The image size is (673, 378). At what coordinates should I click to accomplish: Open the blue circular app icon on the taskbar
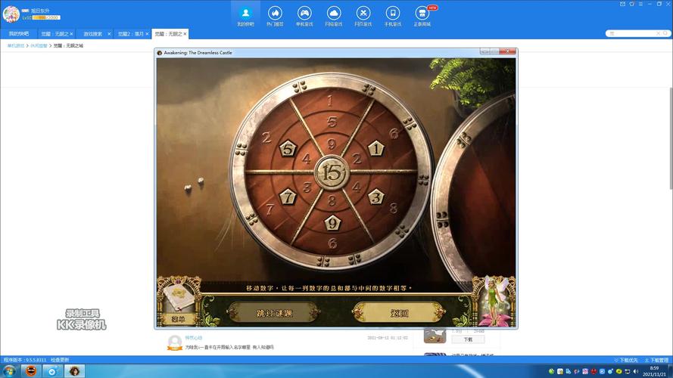tap(52, 371)
